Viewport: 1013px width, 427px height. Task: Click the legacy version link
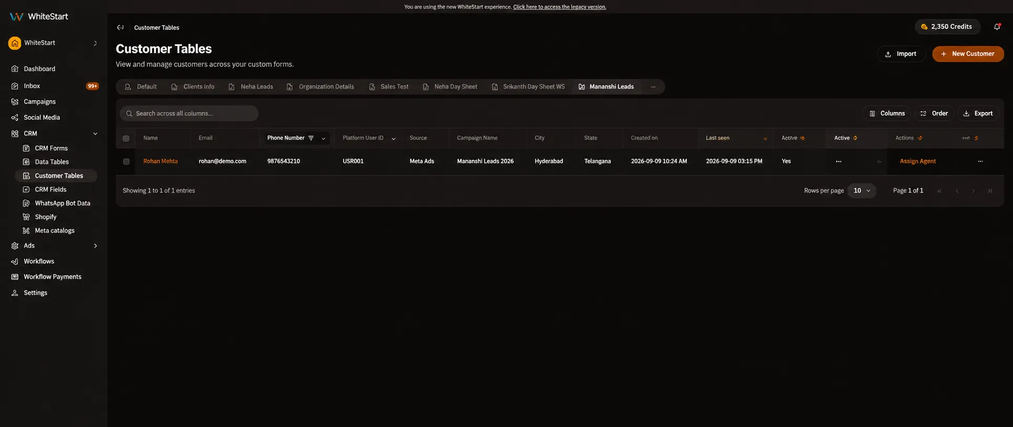tap(559, 7)
